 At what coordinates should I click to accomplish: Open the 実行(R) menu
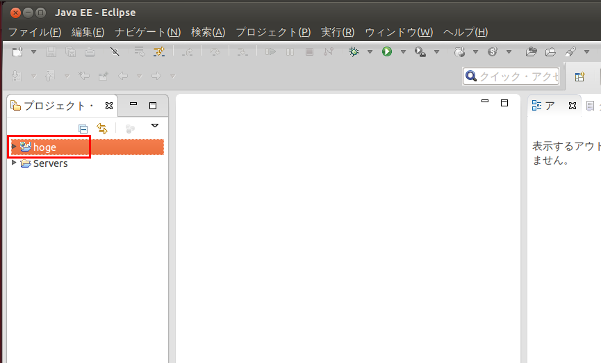pyautogui.click(x=337, y=32)
